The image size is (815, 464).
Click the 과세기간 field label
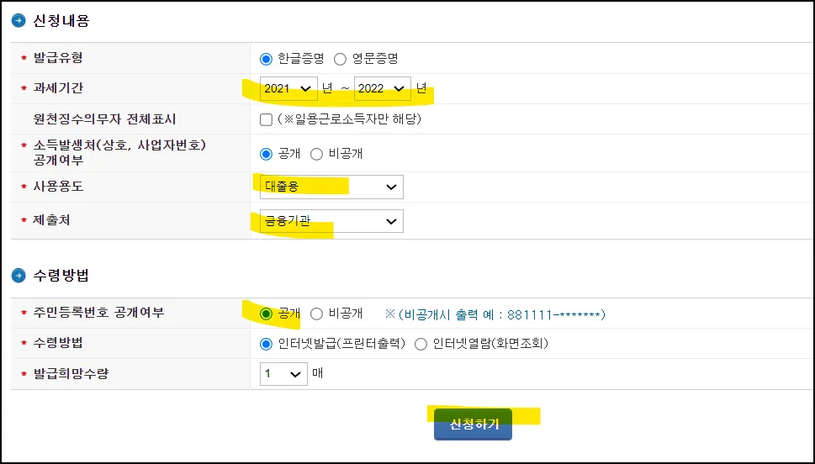point(58,87)
